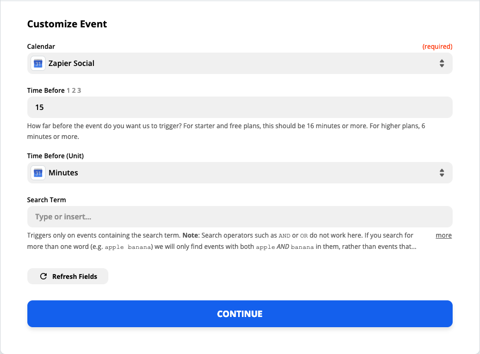
Task: Click the bold Note text in Search Term help
Action: click(190, 235)
